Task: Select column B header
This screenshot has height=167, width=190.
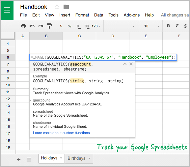Action: [x=46, y=36]
